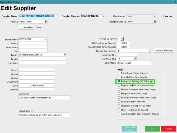Enable the Inactive checkbox

click(x=162, y=16)
